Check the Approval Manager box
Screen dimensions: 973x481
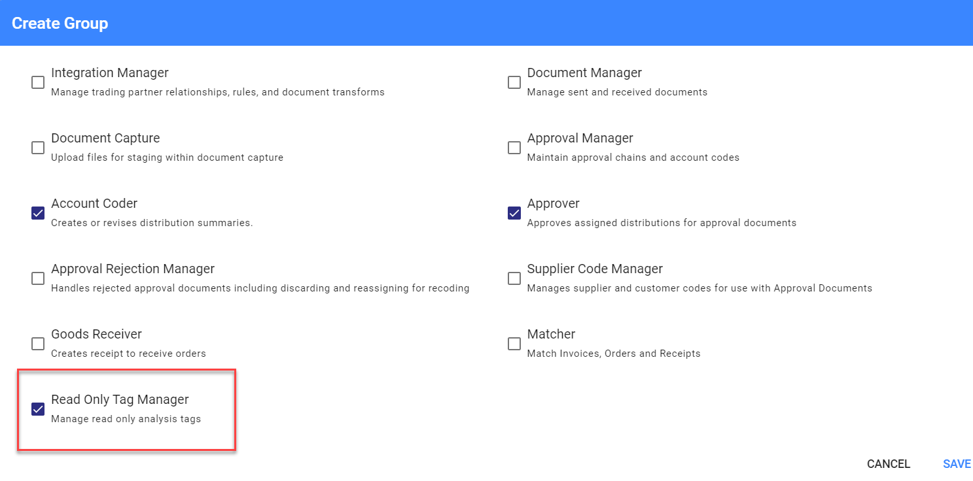coord(514,148)
